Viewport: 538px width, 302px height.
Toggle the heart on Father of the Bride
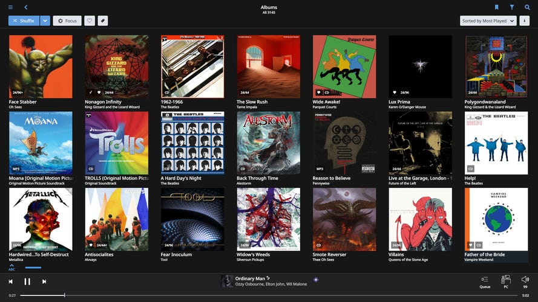[x=471, y=245]
